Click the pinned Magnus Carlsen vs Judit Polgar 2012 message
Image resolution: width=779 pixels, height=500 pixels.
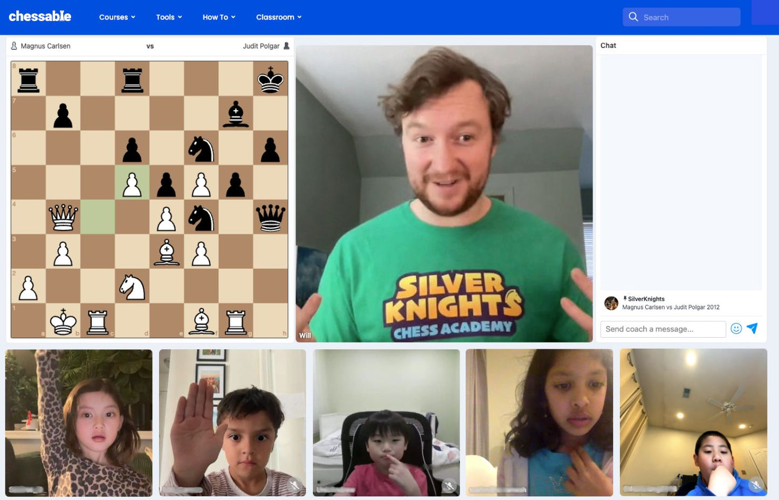click(x=670, y=307)
